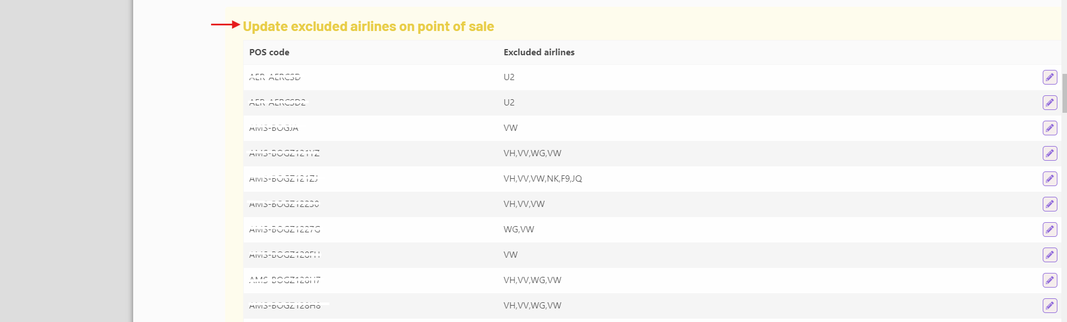Edit the first row with excluded U2

[1050, 77]
